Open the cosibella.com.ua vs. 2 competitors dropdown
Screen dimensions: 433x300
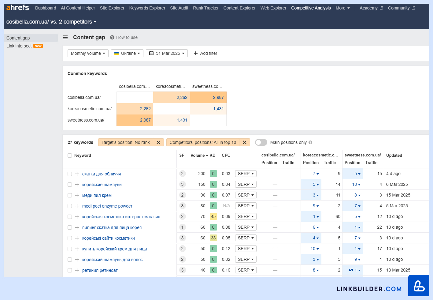pos(51,22)
